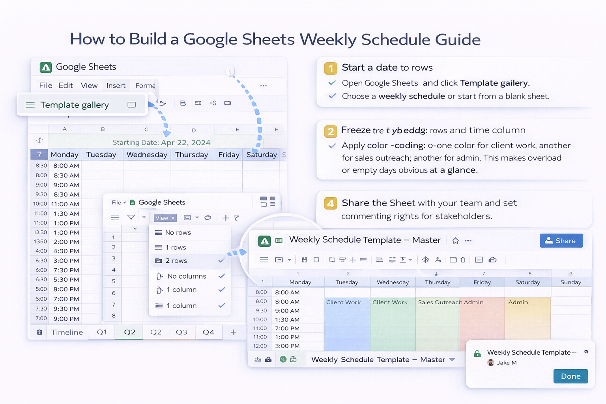The height and width of the screenshot is (404, 606).
Task: Click the last cloud-lock icon in the Master toolbar
Action: click(492, 260)
